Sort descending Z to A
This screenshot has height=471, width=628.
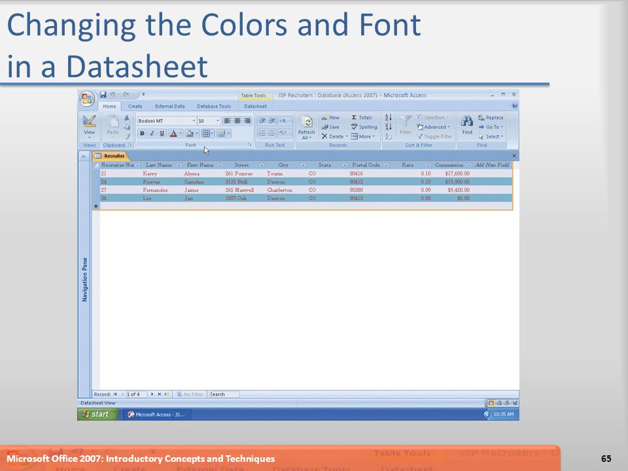click(x=388, y=127)
